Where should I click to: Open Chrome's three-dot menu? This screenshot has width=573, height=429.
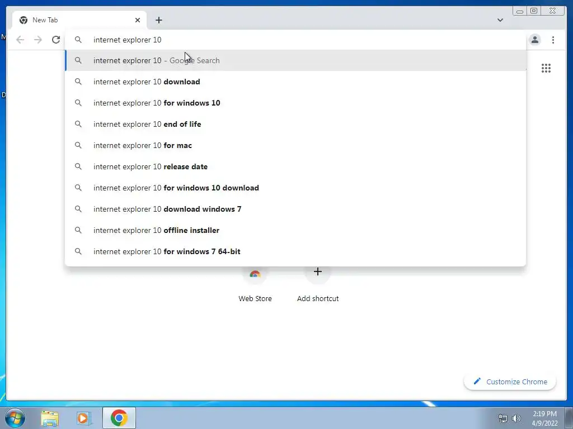point(553,40)
